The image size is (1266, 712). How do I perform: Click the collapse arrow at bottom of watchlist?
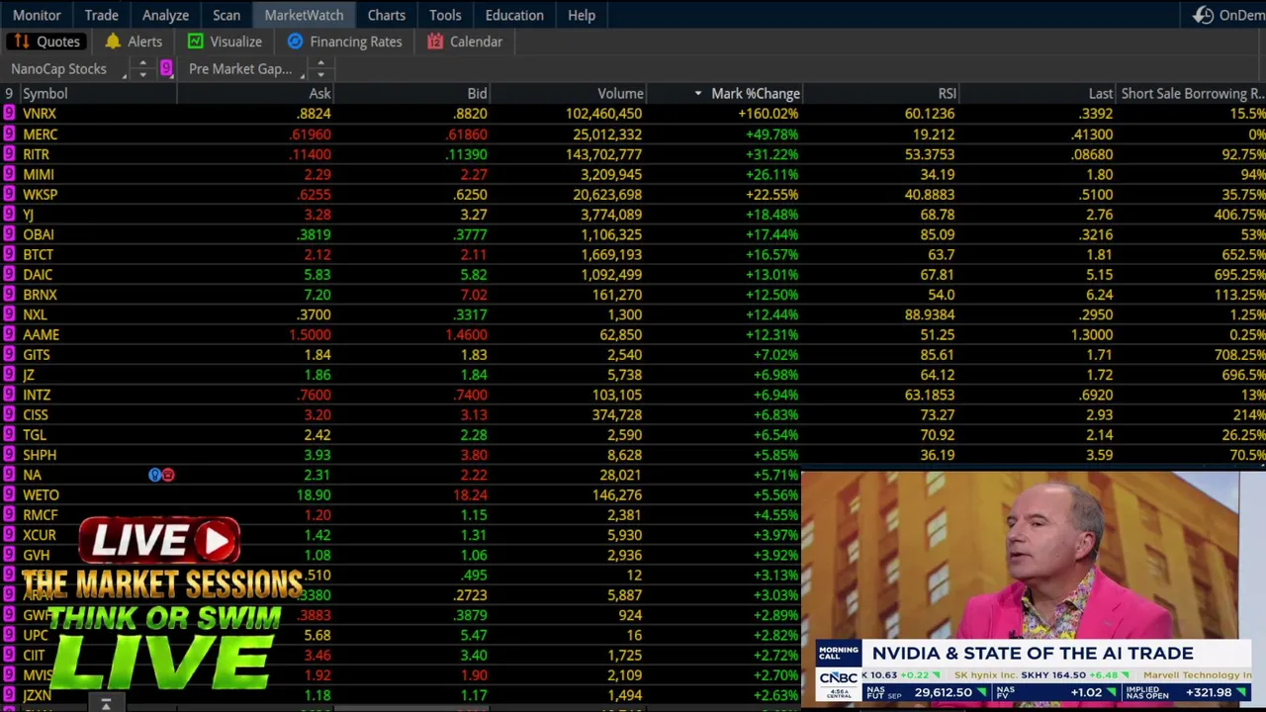coord(106,704)
